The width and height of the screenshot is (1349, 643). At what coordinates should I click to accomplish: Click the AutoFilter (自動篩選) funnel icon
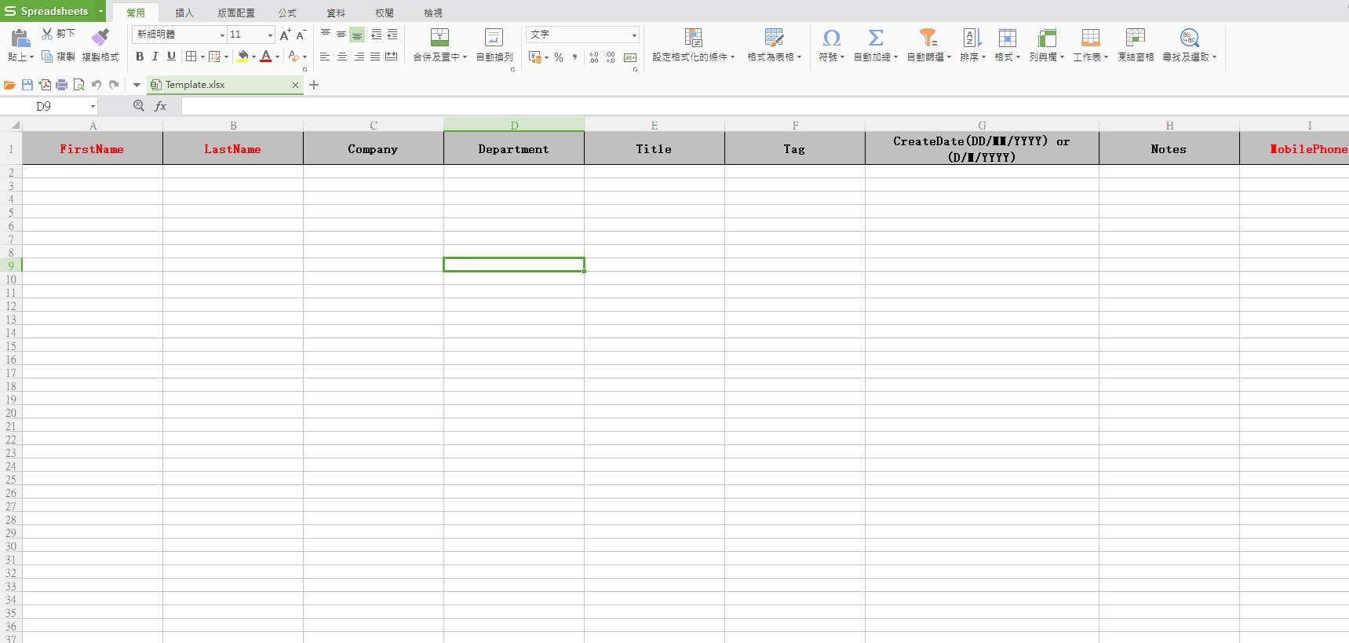point(928,37)
